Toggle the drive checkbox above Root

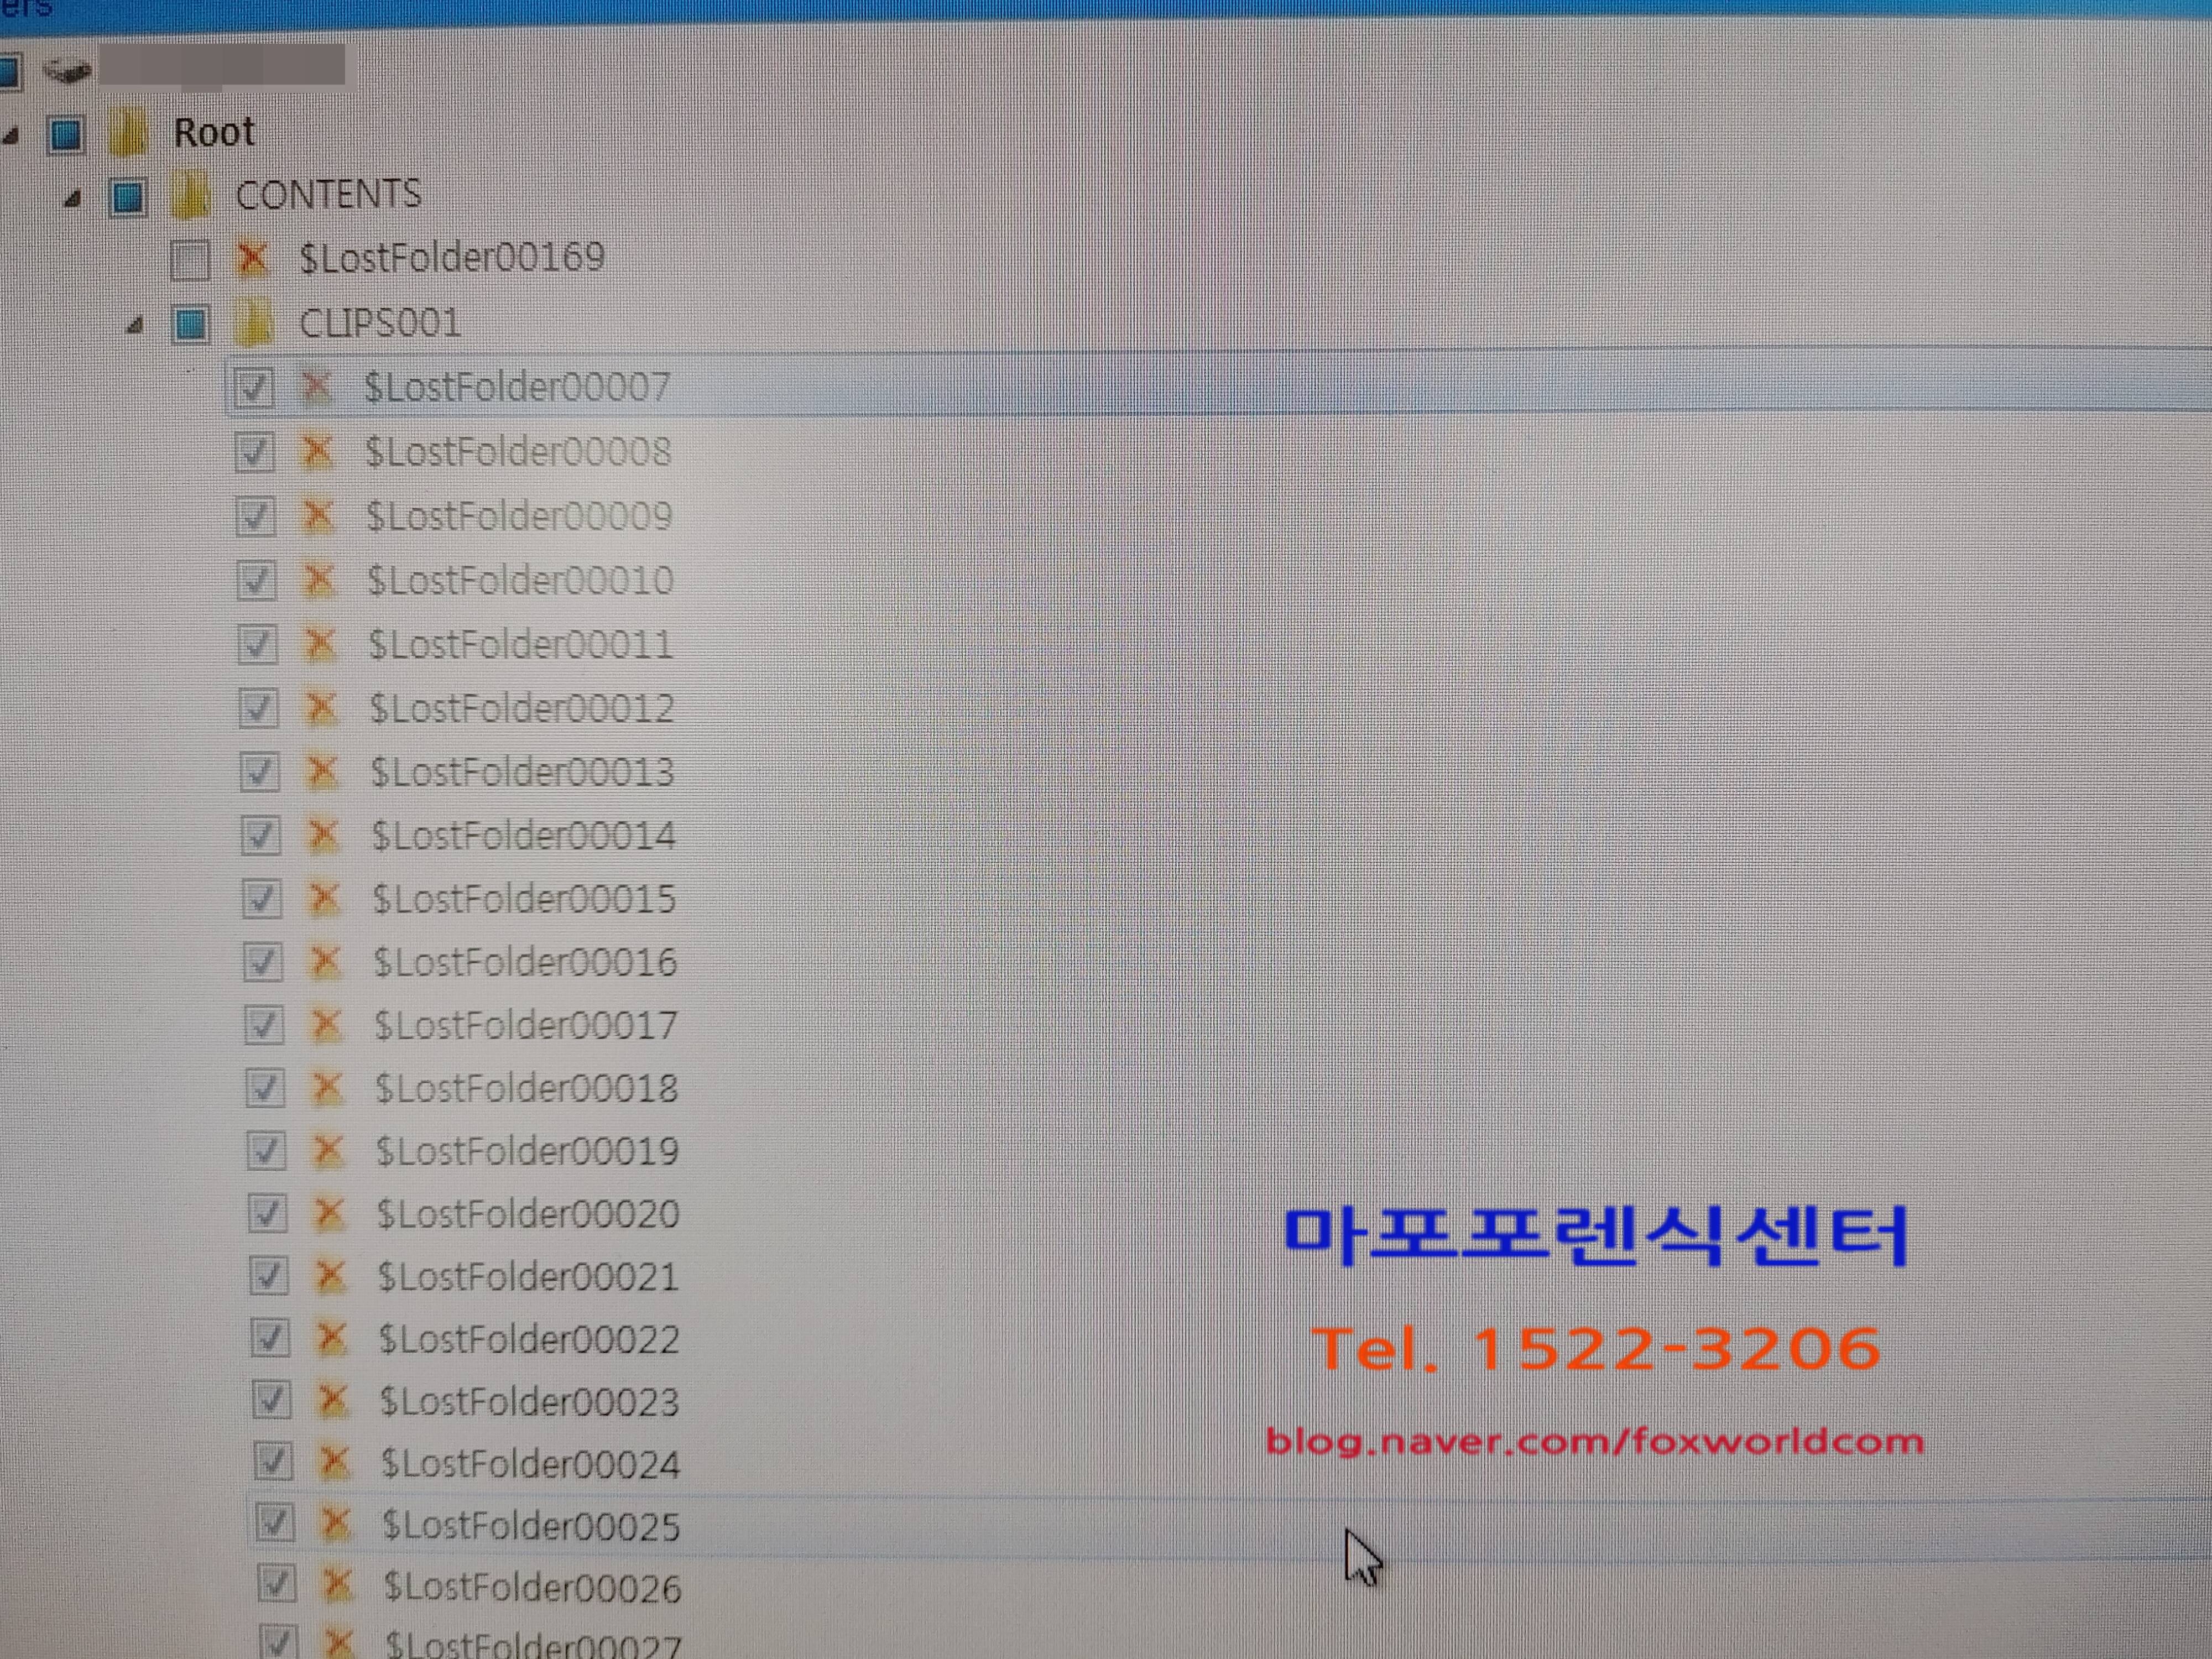point(8,72)
